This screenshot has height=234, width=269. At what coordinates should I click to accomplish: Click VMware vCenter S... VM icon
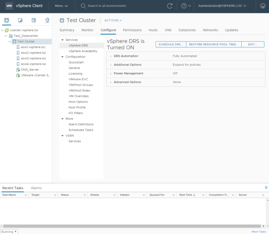pyautogui.click(x=18, y=75)
